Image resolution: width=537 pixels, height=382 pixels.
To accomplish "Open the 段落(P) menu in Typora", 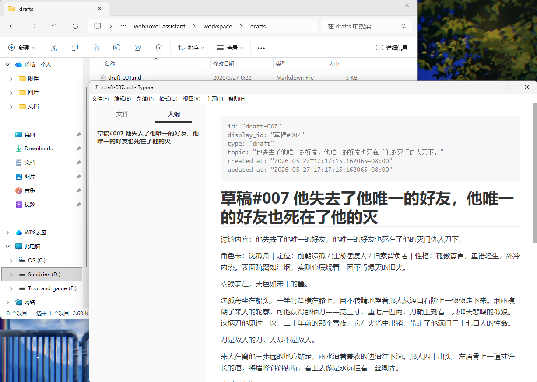I will 145,99.
